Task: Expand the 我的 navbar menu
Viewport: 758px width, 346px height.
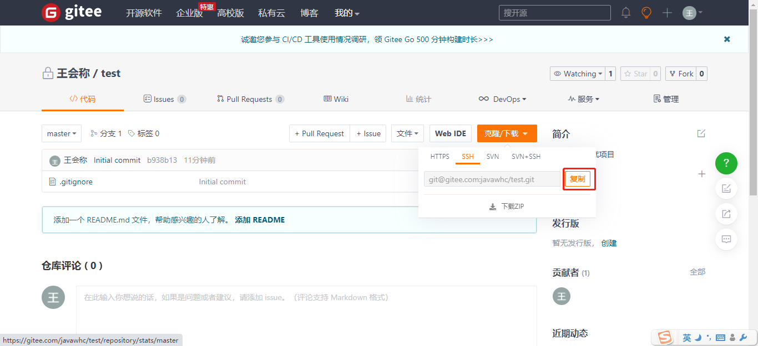Action: pos(347,13)
